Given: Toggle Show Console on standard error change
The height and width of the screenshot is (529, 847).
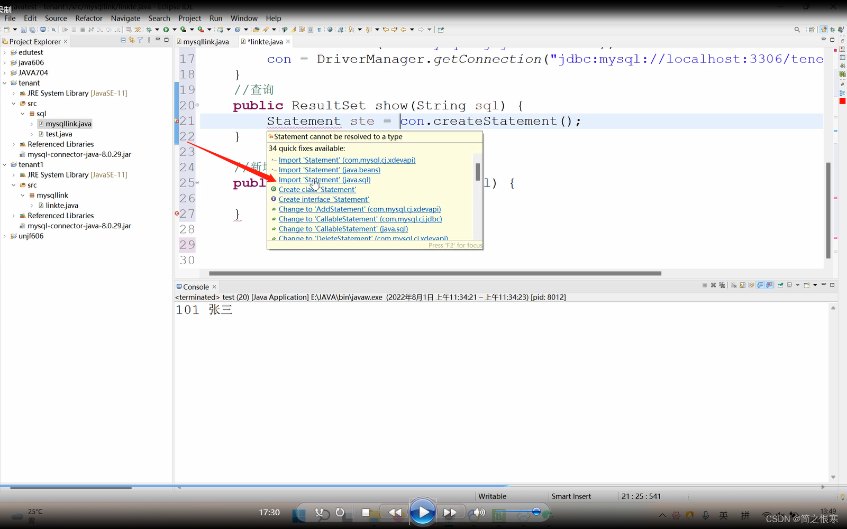Looking at the screenshot, I should tap(769, 285).
